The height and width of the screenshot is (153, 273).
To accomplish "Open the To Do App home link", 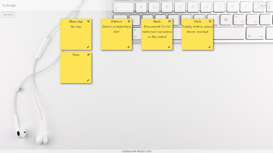I will pos(9,5).
